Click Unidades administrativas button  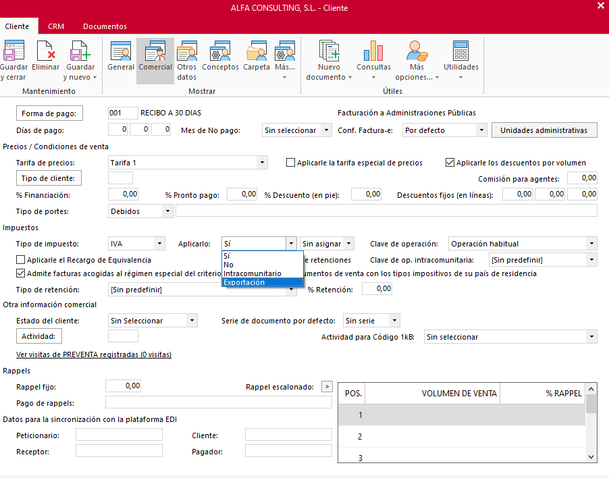[x=544, y=130]
